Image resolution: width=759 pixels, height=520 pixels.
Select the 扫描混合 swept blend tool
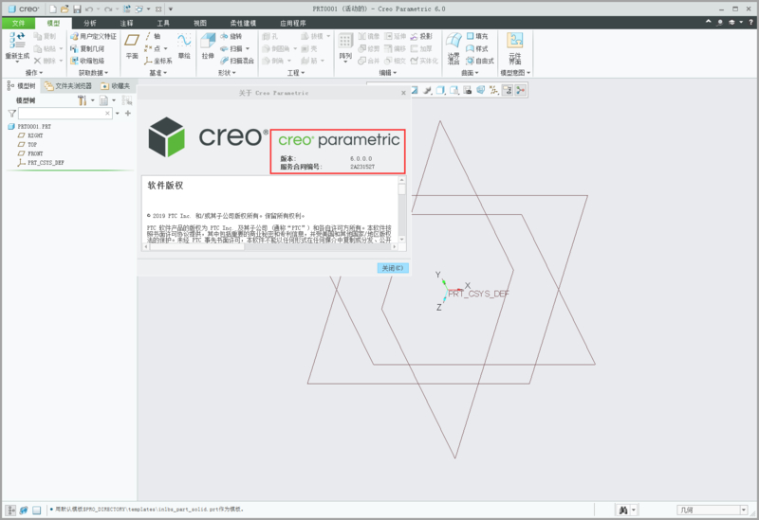tap(237, 61)
